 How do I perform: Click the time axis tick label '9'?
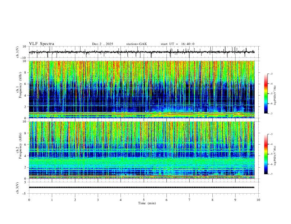(x=235, y=200)
